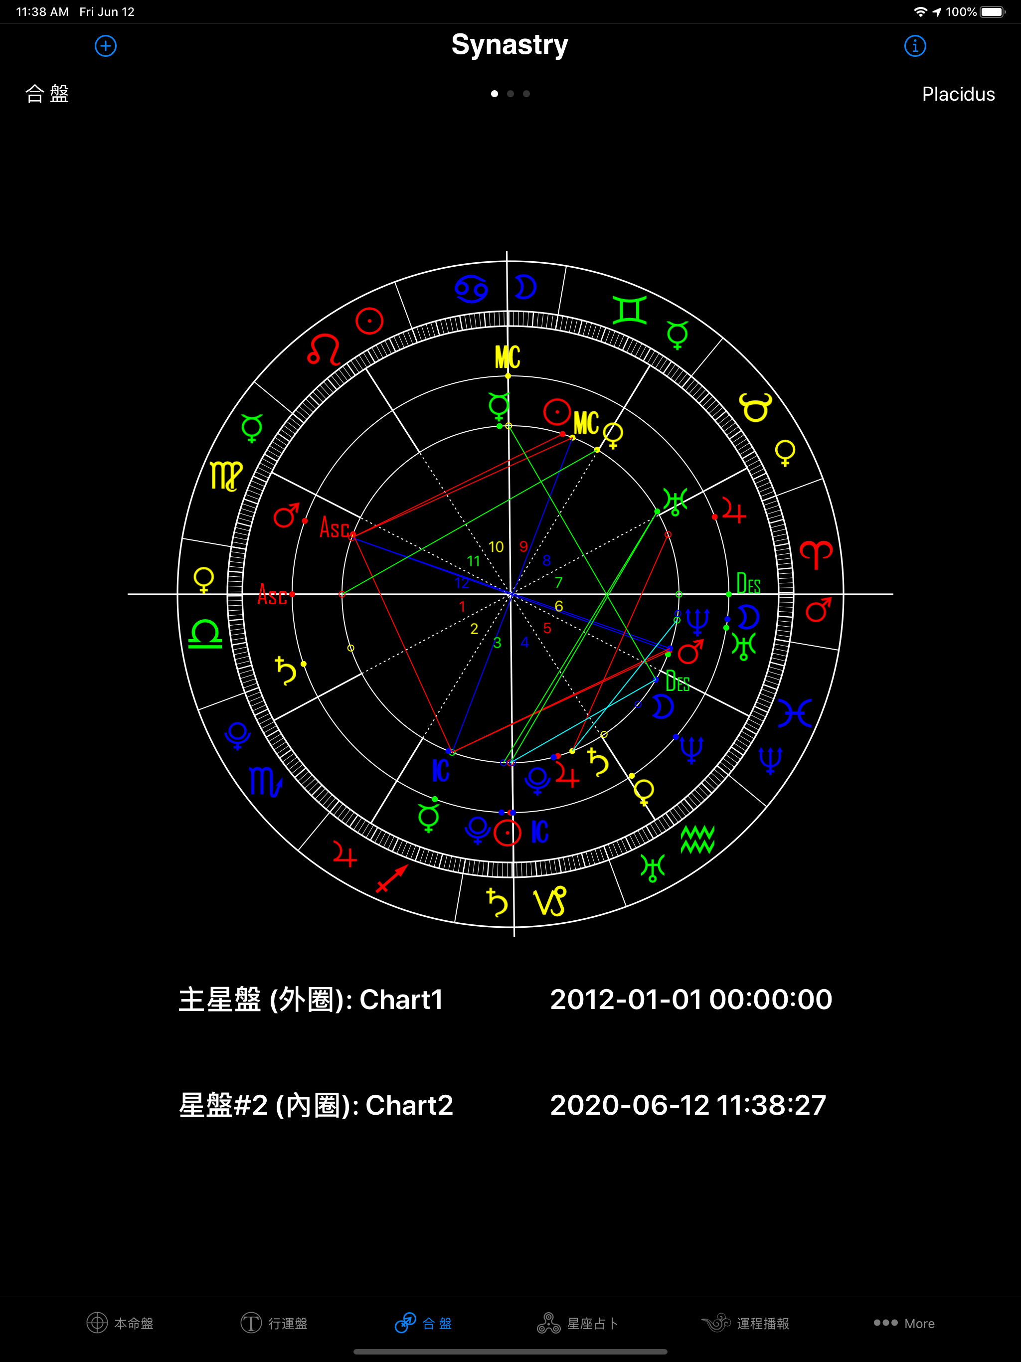Tap the 合盤 label at top left
The width and height of the screenshot is (1021, 1362).
click(47, 94)
